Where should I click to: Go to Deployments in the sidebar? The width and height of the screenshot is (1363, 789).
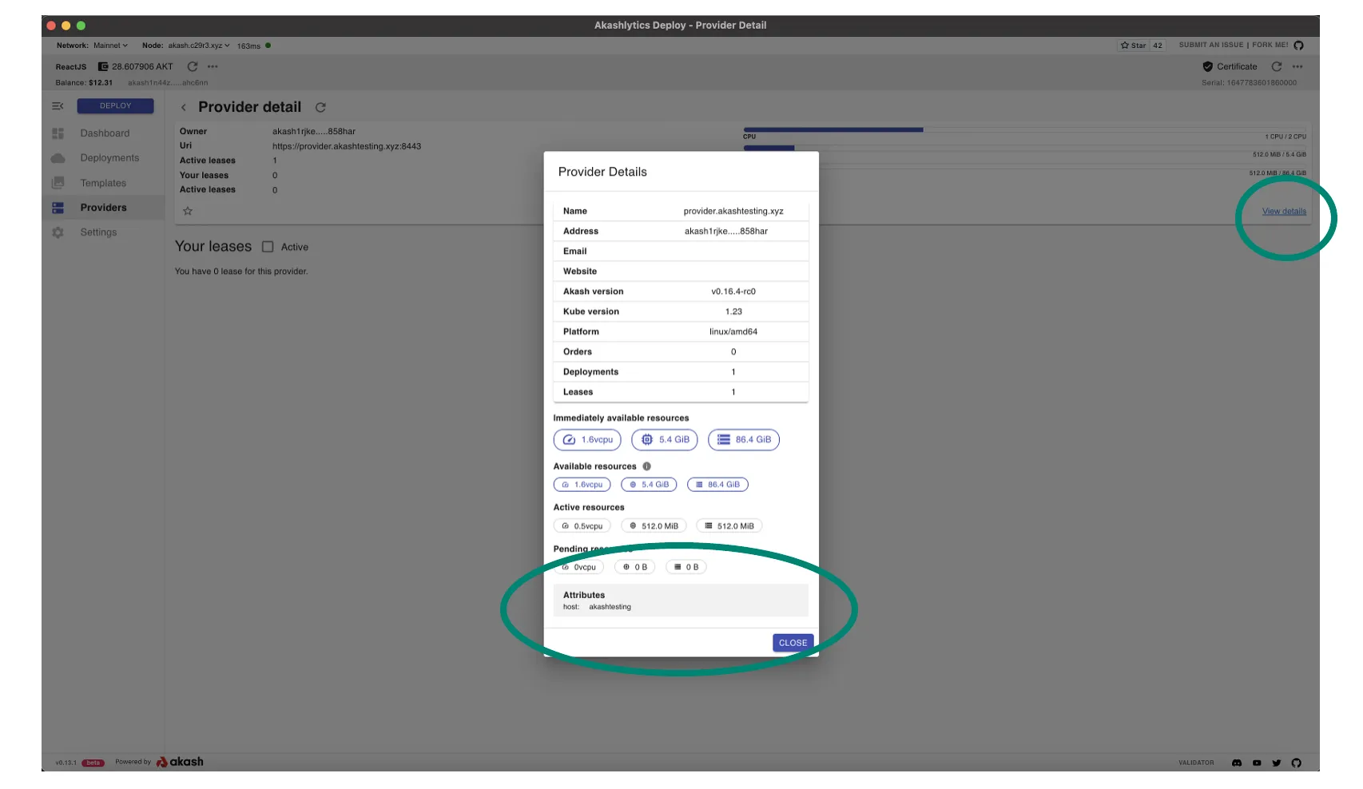tap(109, 158)
